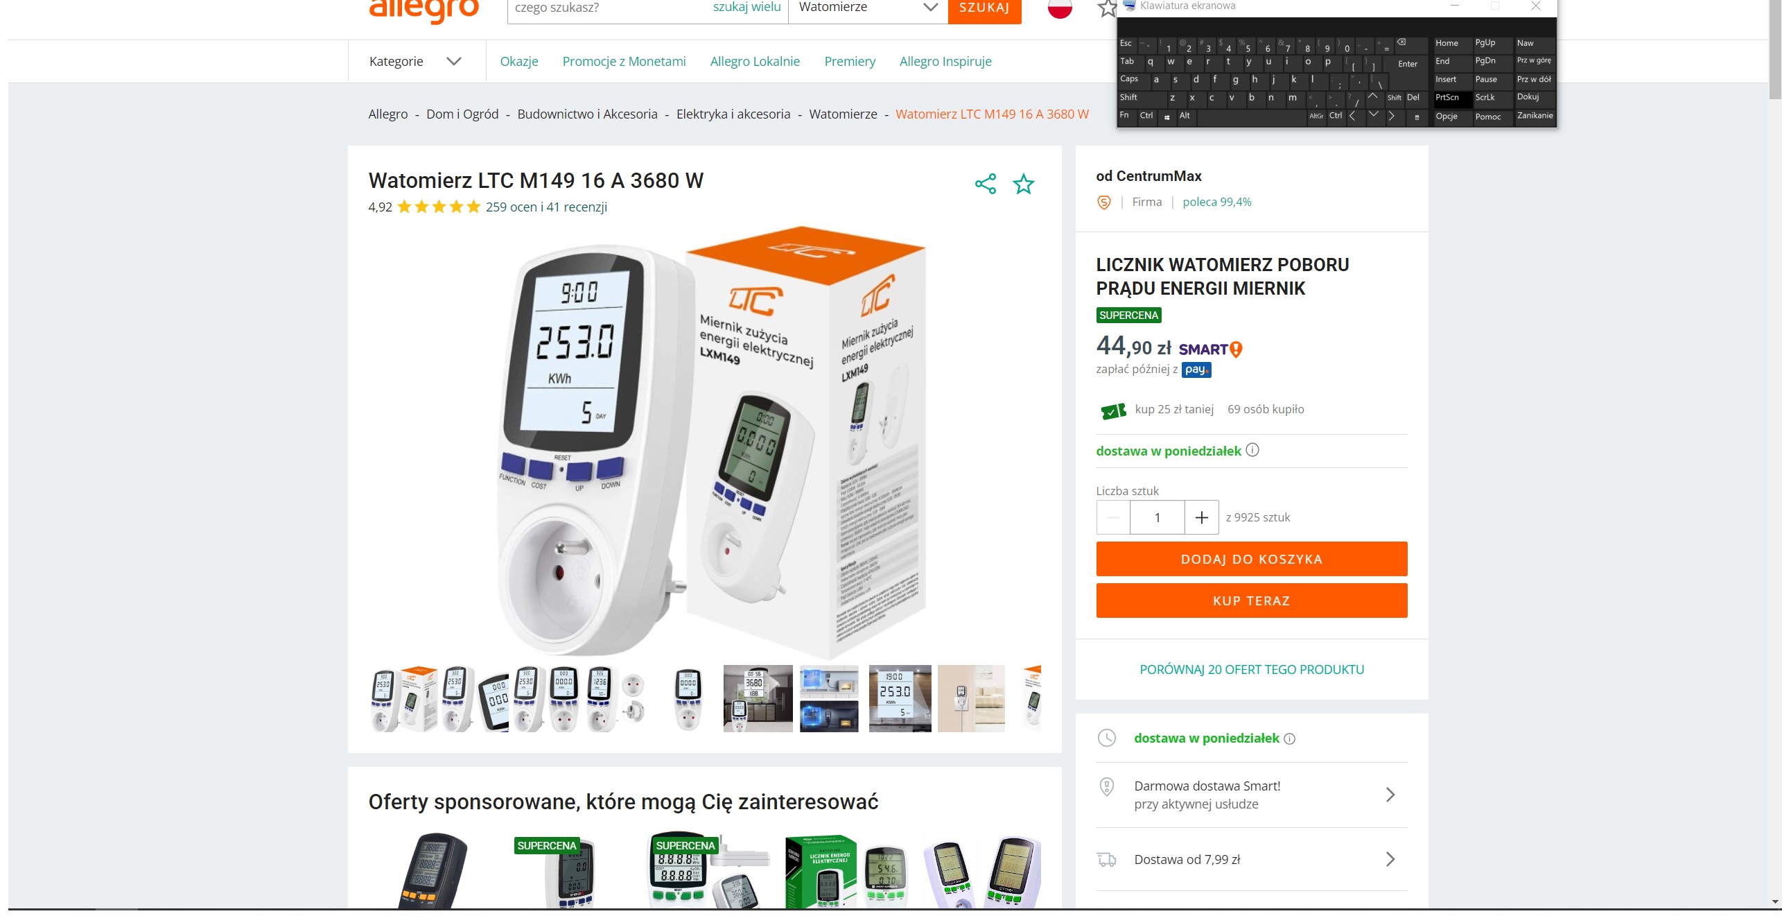Increase quantity with plus button
The width and height of the screenshot is (1782, 916).
click(1201, 517)
